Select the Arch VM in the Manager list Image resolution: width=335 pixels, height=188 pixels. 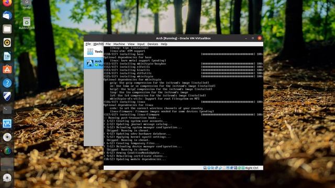pyautogui.click(x=94, y=63)
